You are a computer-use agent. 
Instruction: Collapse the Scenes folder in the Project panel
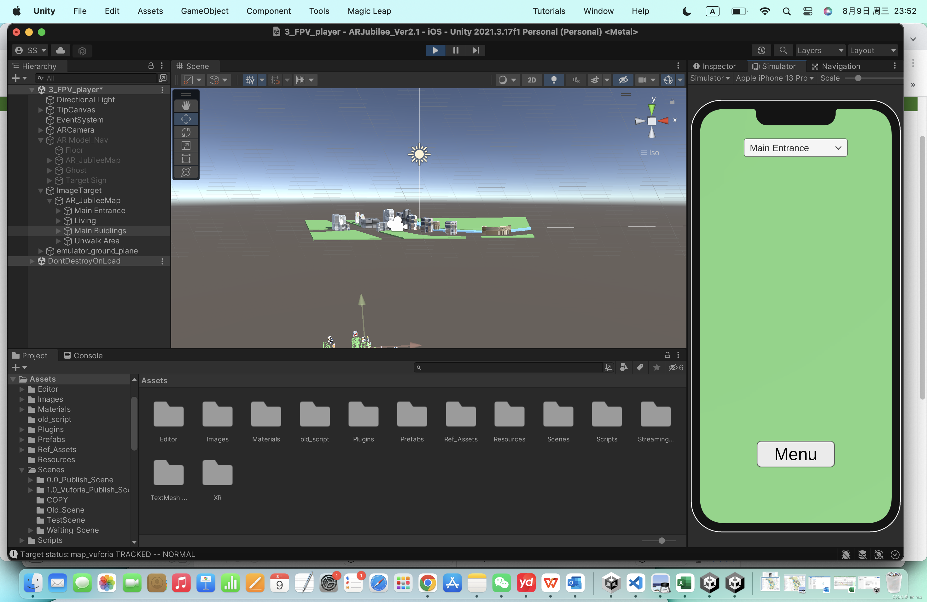pos(22,469)
